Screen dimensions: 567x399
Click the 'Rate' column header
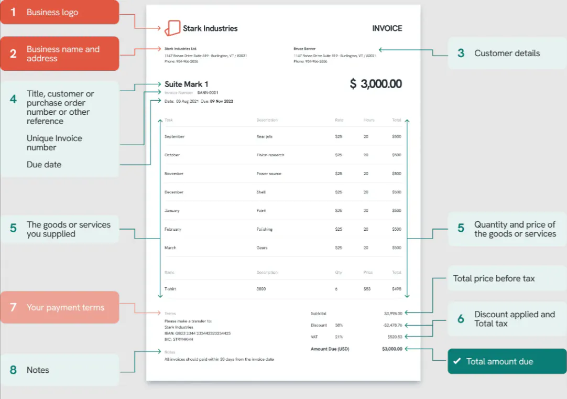pos(339,120)
